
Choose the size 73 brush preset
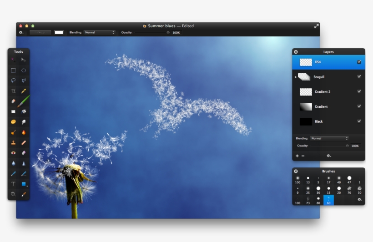click(308, 200)
